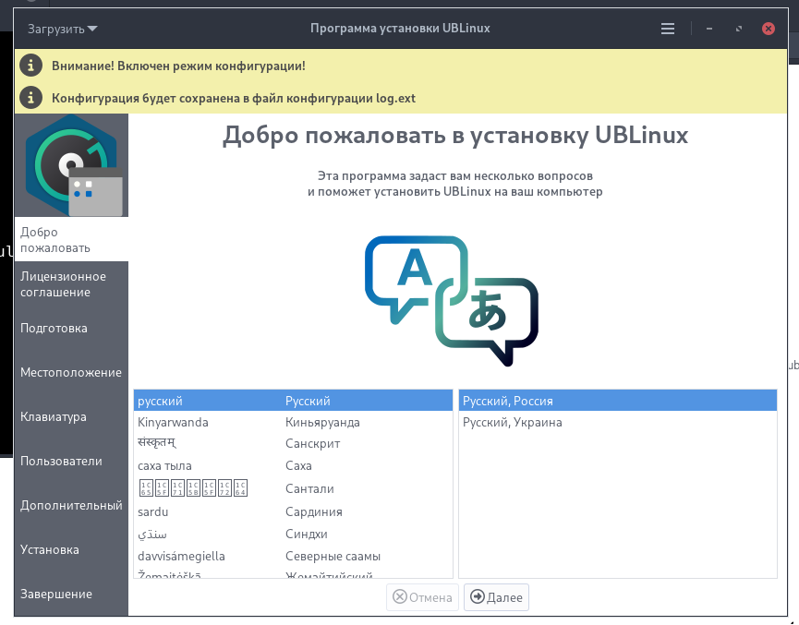The height and width of the screenshot is (625, 799).
Task: Select the Установка step
Action: tap(71, 549)
